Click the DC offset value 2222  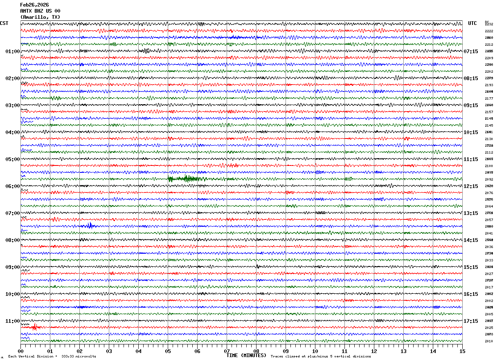coord(489,31)
